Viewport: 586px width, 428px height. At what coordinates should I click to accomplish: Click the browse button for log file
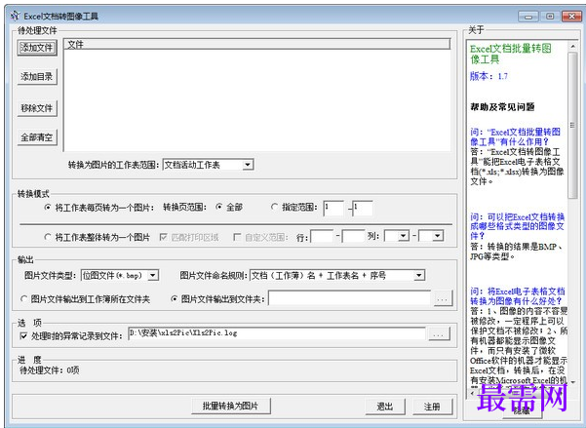439,334
